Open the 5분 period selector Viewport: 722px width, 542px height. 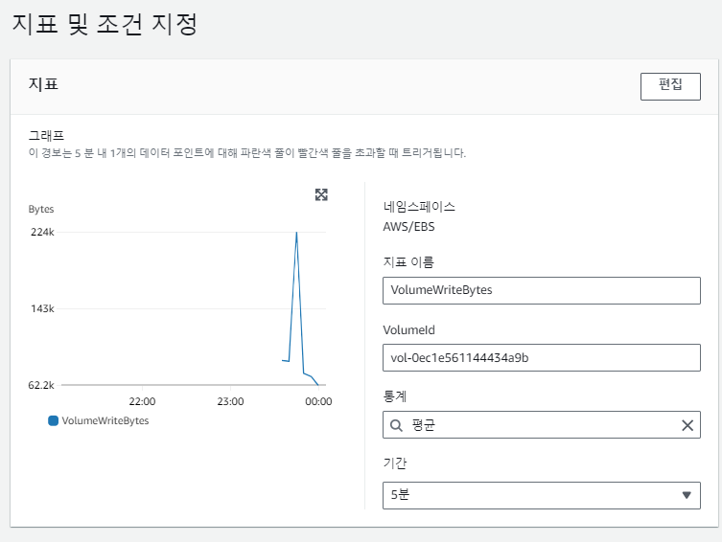(x=541, y=495)
